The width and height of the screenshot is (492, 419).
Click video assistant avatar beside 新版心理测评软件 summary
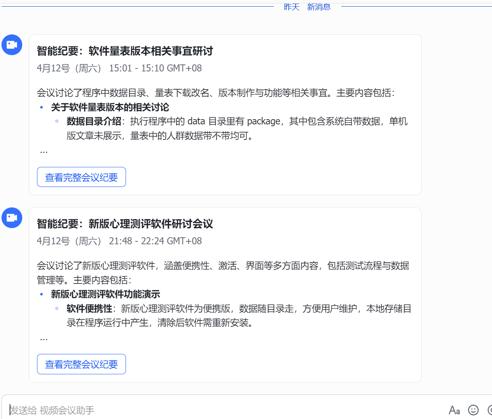point(12,218)
